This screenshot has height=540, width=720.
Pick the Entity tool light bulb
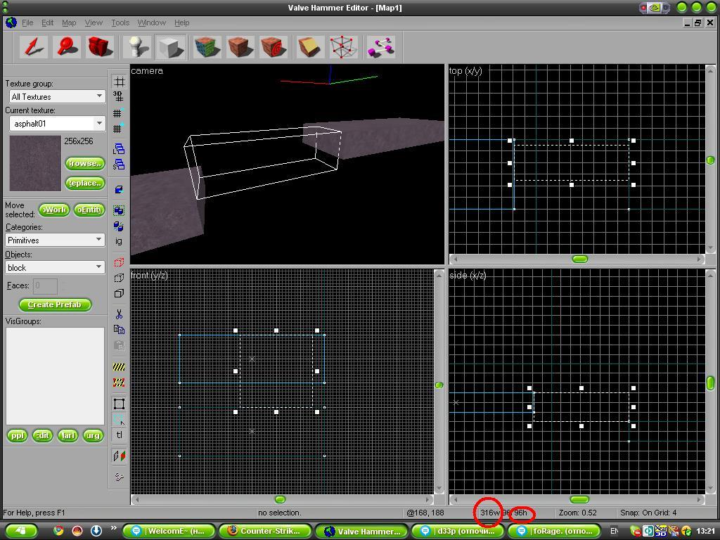(137, 47)
